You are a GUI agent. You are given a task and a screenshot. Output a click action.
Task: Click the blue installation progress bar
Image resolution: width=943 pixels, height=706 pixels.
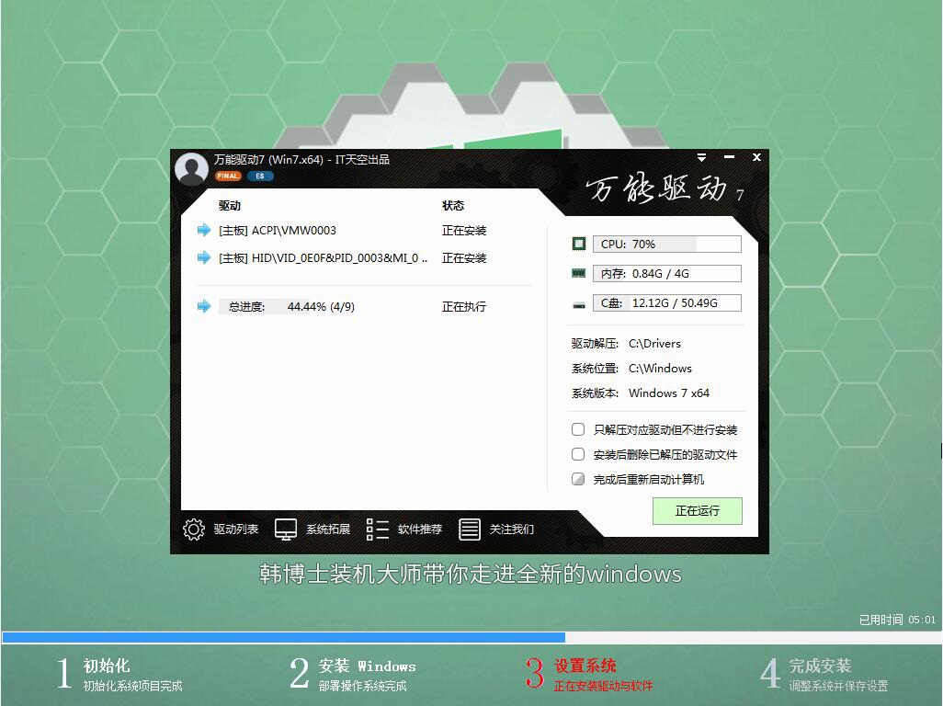[276, 636]
